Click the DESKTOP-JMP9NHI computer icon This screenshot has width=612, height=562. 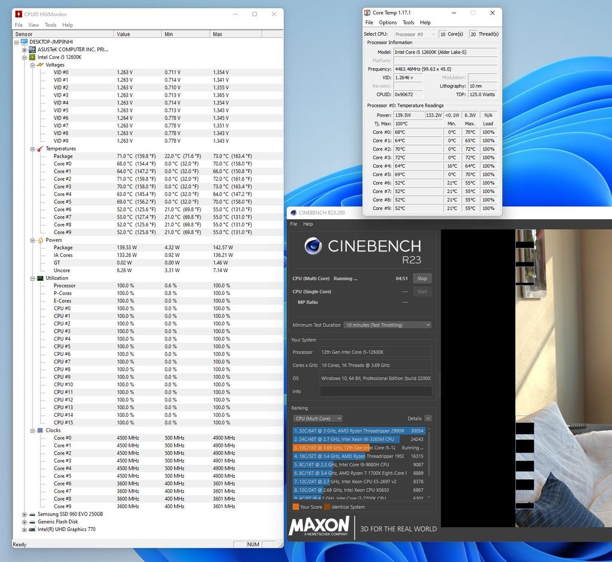pos(24,42)
